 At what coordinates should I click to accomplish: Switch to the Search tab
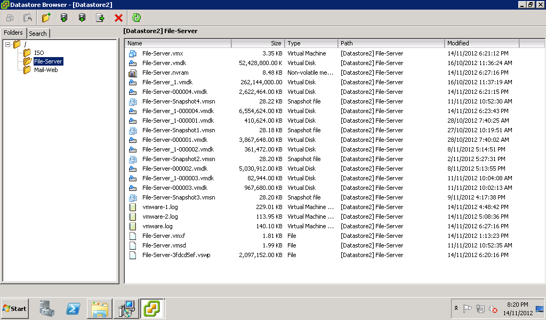[37, 33]
